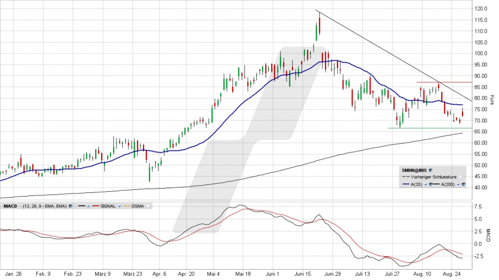499x280 pixels.
Task: Uncheck the A(200) moving average checkbox
Action: (458, 185)
